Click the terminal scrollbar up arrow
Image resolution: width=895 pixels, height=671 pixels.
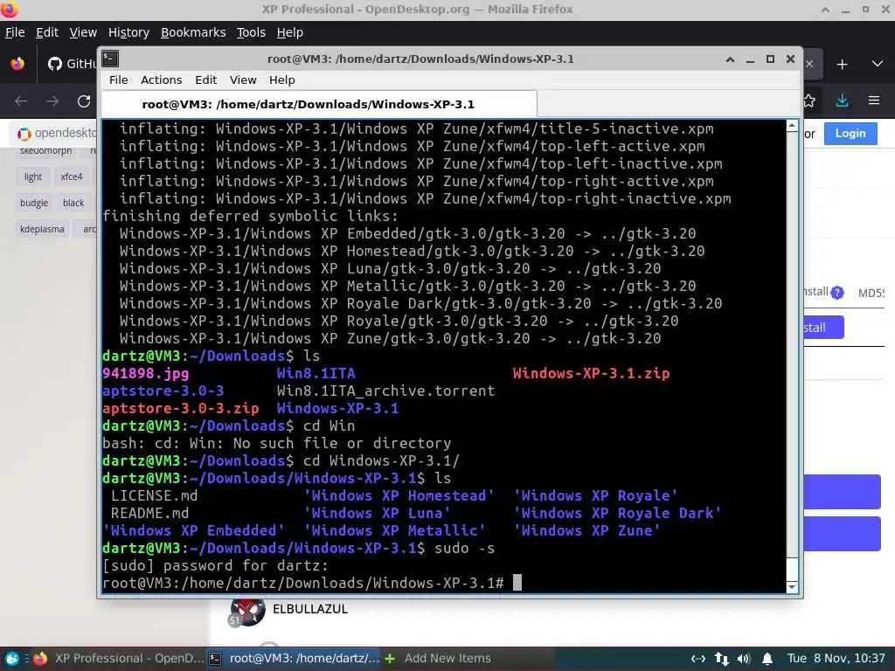792,126
